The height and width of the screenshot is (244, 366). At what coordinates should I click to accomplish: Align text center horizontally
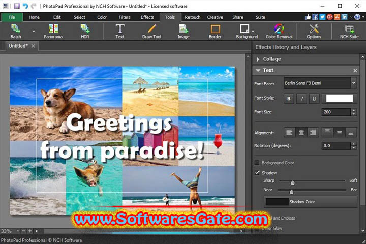(x=301, y=132)
